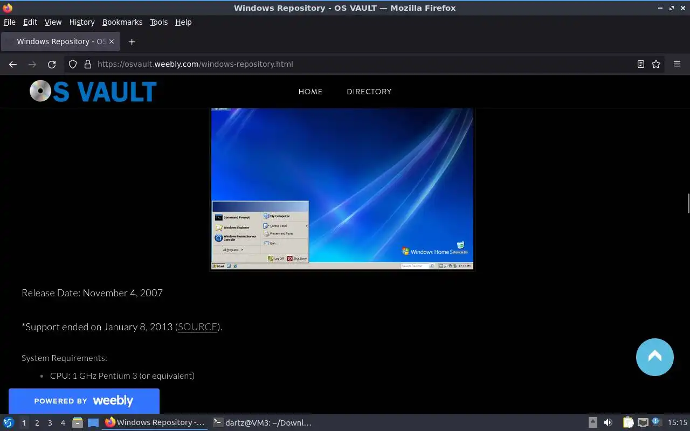Open the View menu
690x431 pixels.
(53, 22)
